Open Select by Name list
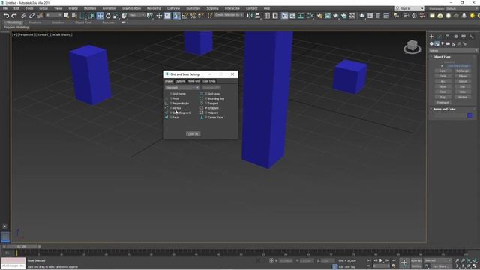This screenshot has height=270, width=480. [74, 16]
